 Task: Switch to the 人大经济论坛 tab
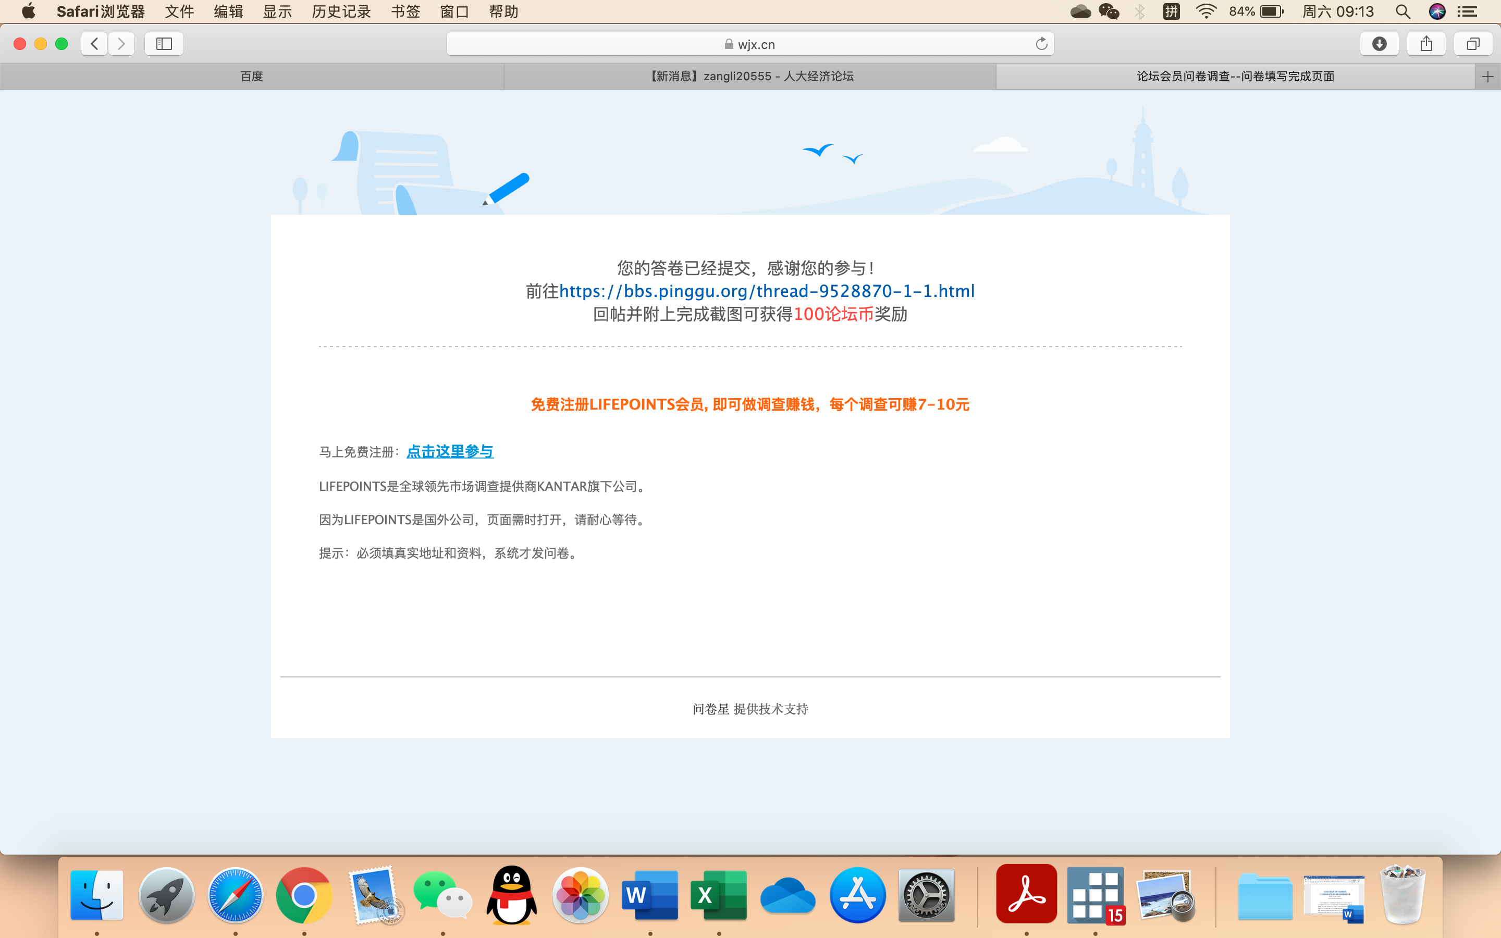(x=750, y=76)
